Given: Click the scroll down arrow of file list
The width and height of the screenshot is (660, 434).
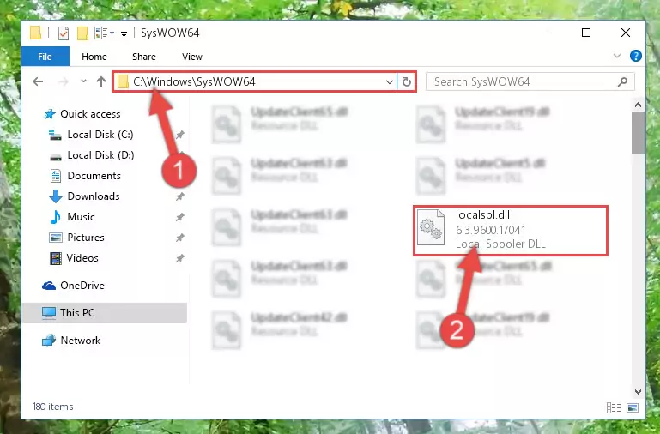Looking at the screenshot, I should 638,391.
